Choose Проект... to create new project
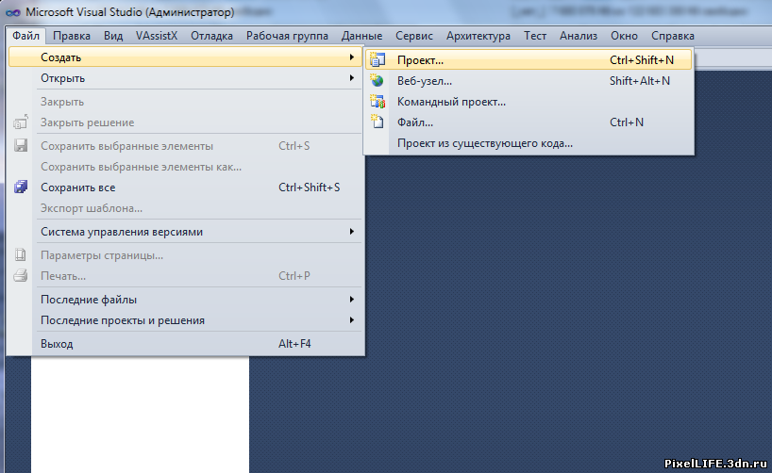This screenshot has width=772, height=473. click(x=529, y=60)
